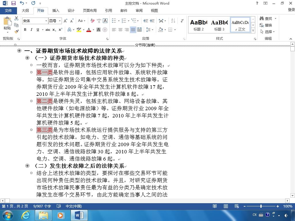Decrease paragraph indent
Viewport: 295px width, 221px height.
click(x=146, y=21)
